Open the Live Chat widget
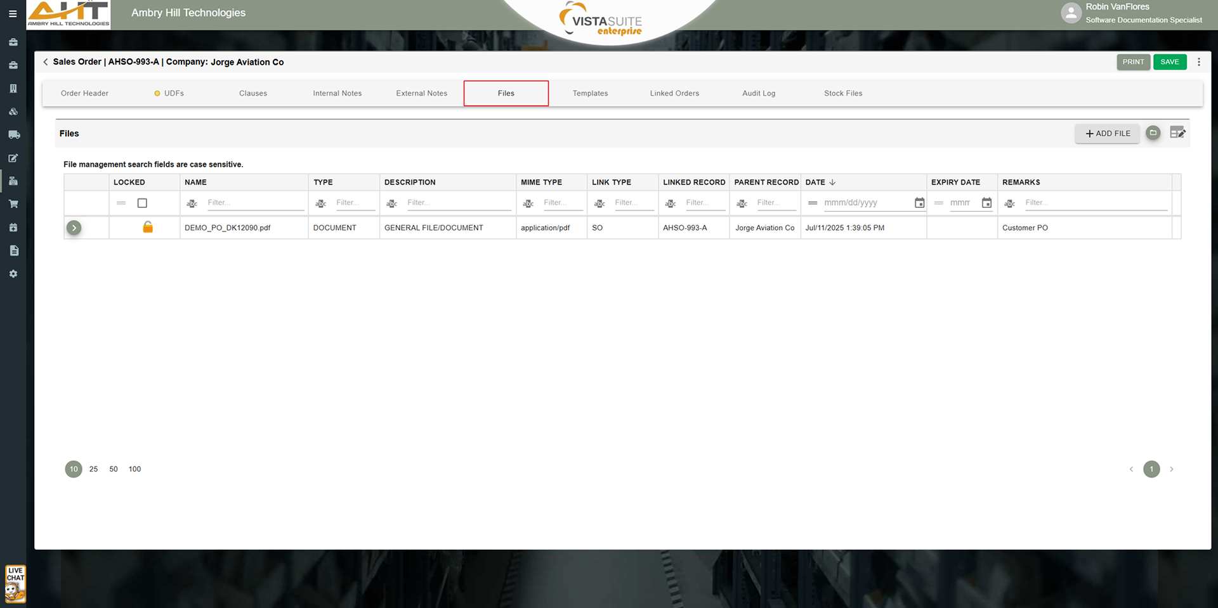 15,583
